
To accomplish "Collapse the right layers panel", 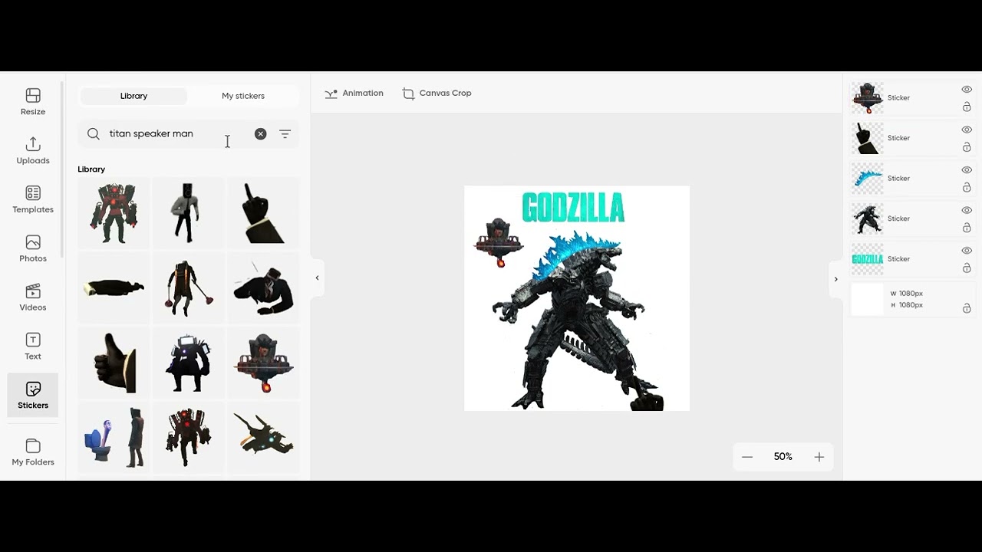I will 836,279.
